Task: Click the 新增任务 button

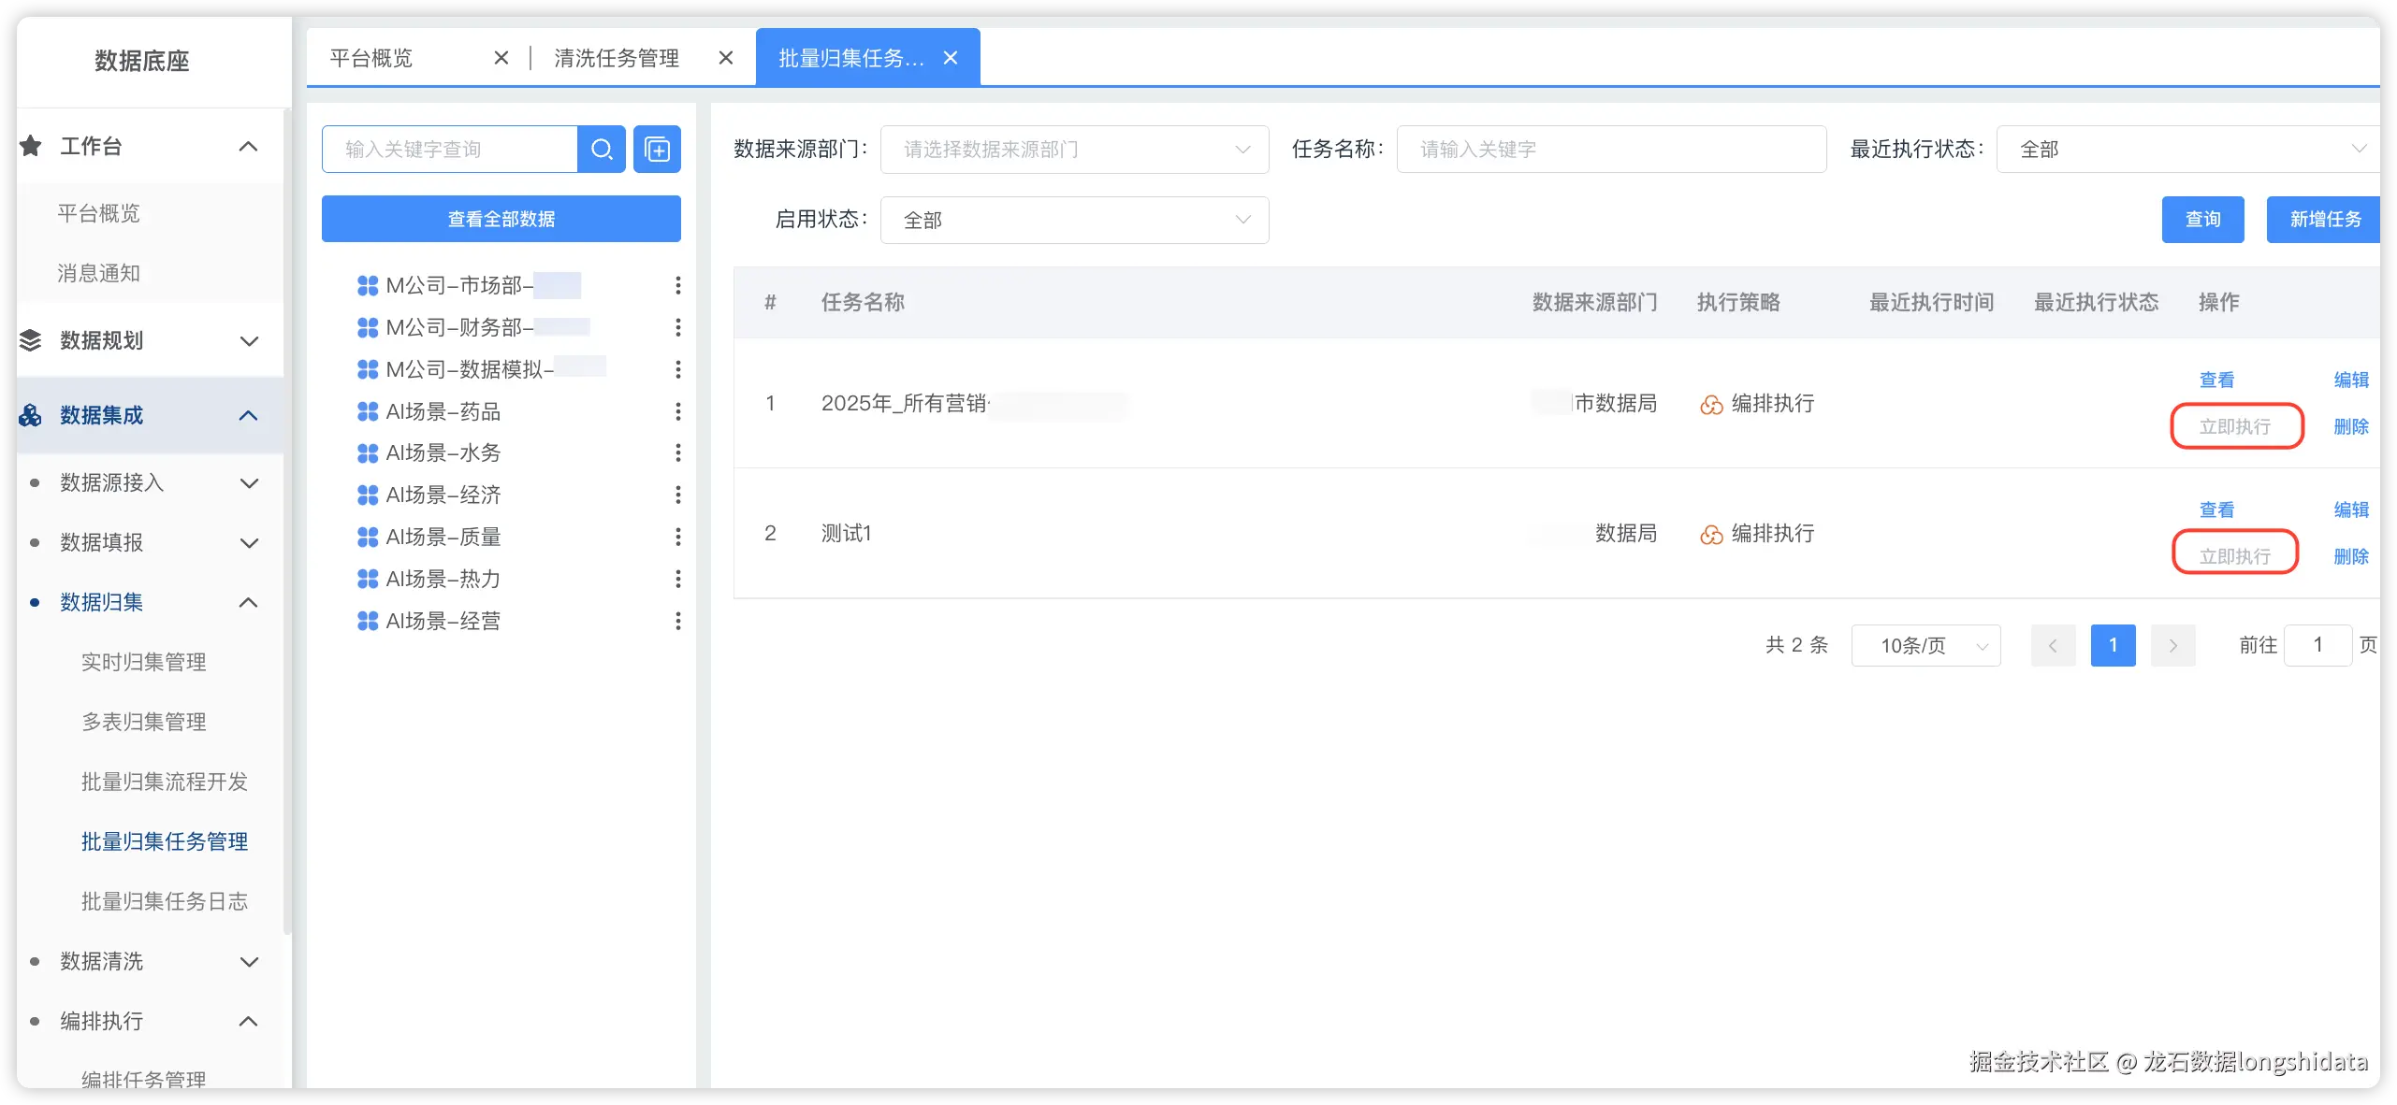Action: pyautogui.click(x=2324, y=220)
